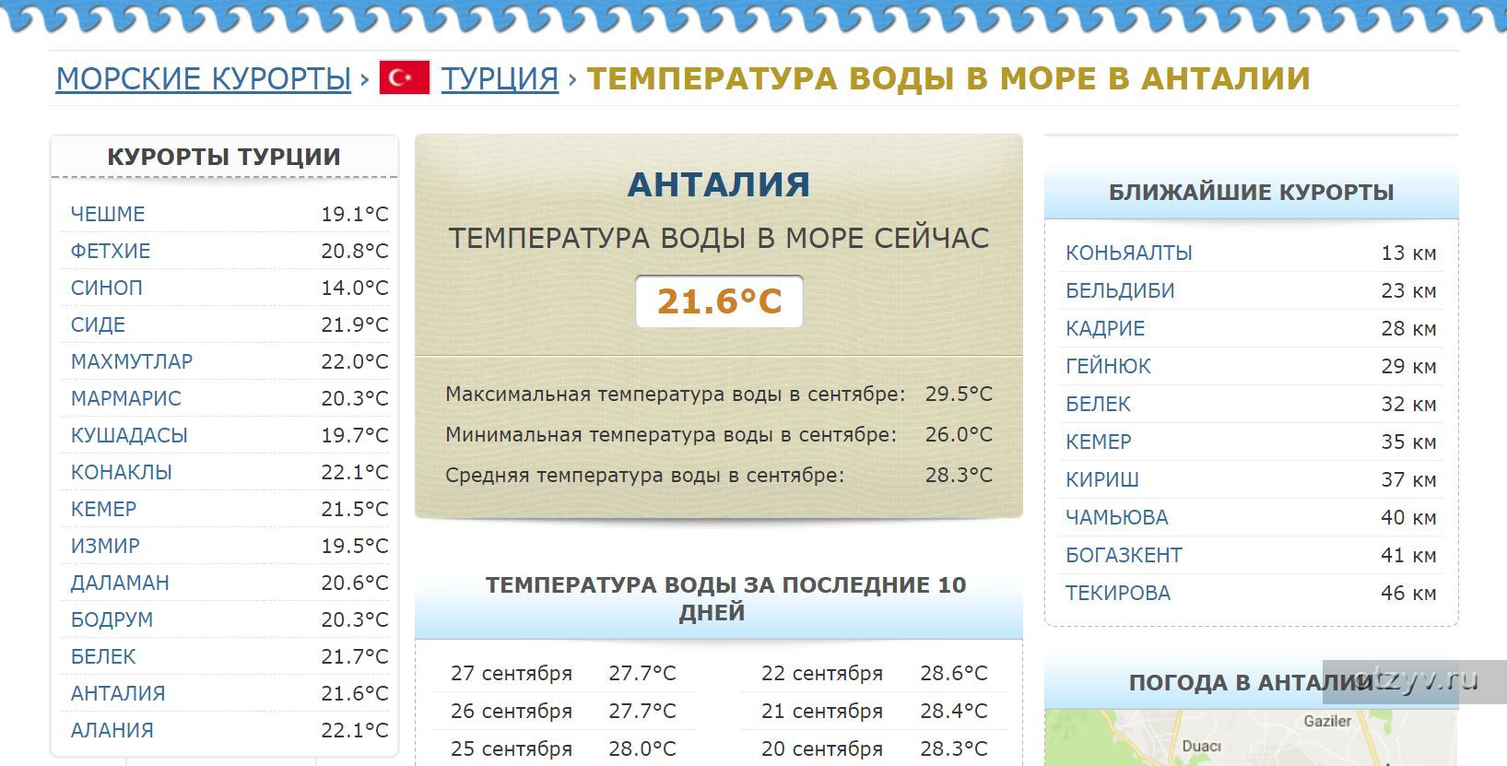Go to the КИРИШ resort page

point(1102,479)
